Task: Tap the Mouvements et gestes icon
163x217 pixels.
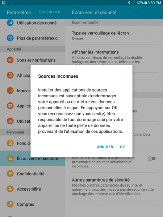Action: pos(10,90)
